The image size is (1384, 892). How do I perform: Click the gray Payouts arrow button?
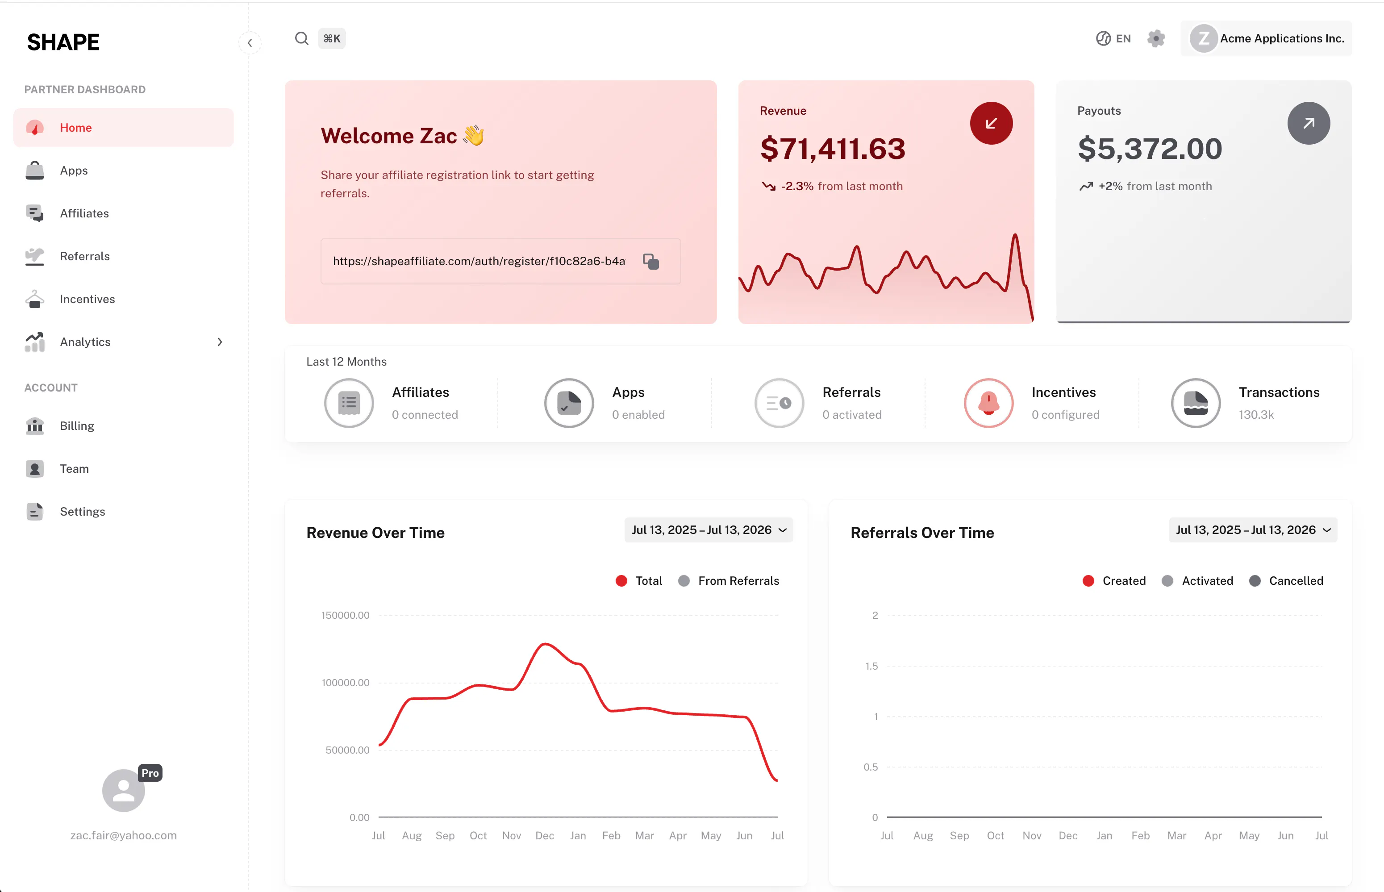[x=1308, y=123]
